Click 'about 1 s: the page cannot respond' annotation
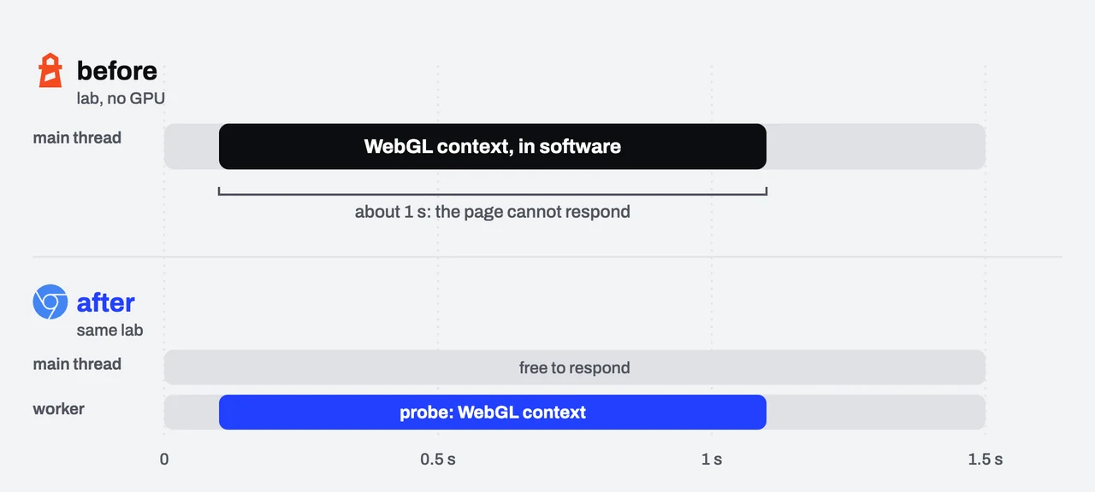Viewport: 1095px width, 492px height. click(493, 212)
